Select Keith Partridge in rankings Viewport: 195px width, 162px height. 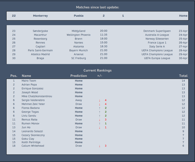(x=31, y=143)
